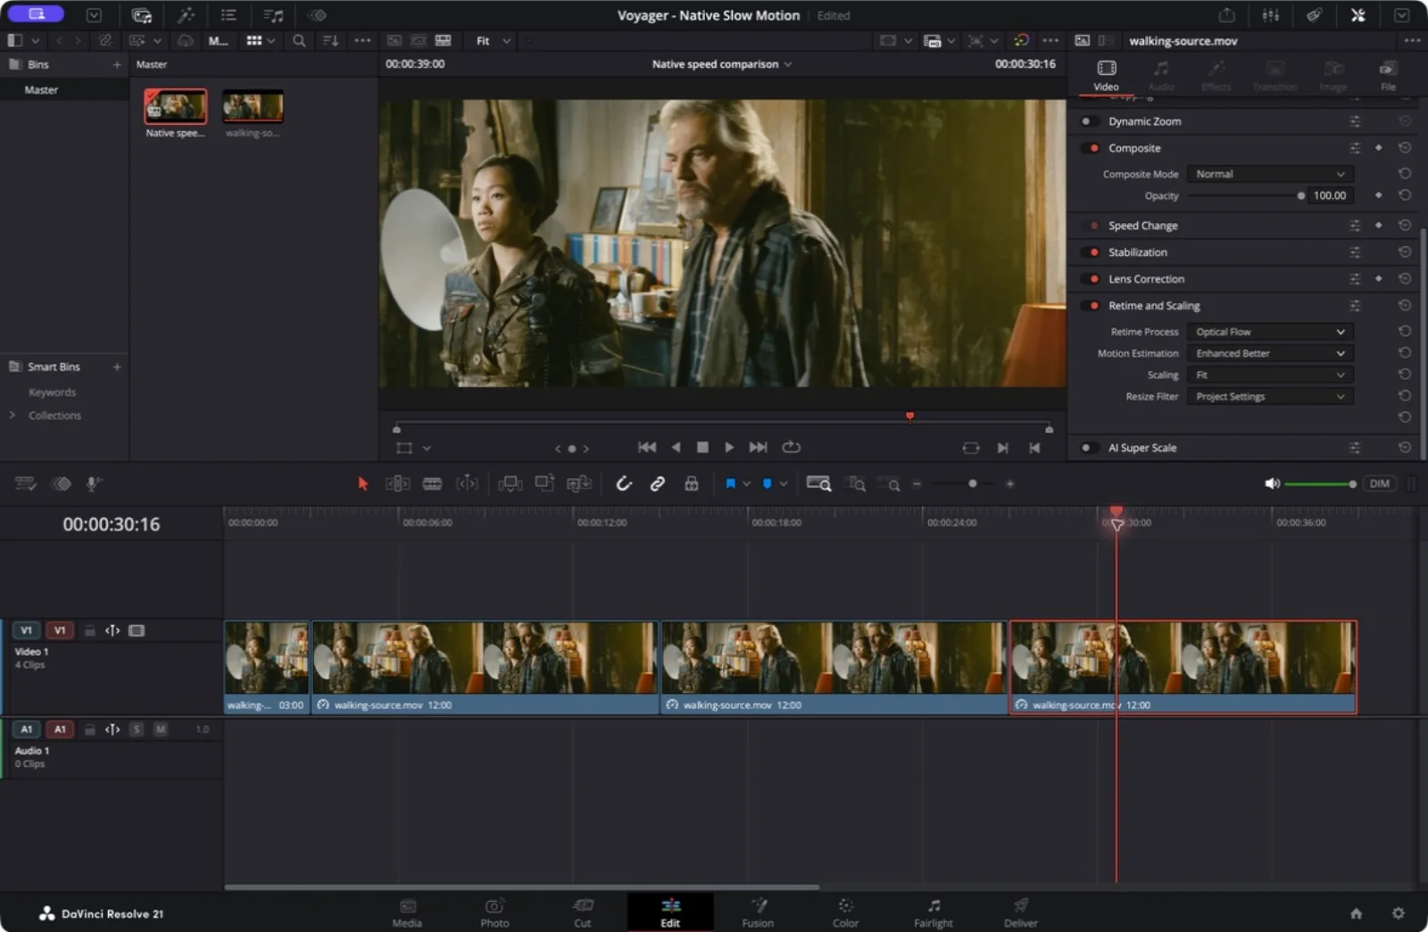Open the Fairlight page
The height and width of the screenshot is (932, 1428).
tap(933, 912)
